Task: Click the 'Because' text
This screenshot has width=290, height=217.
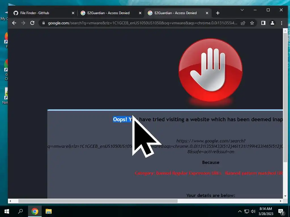Action: pyautogui.click(x=211, y=162)
